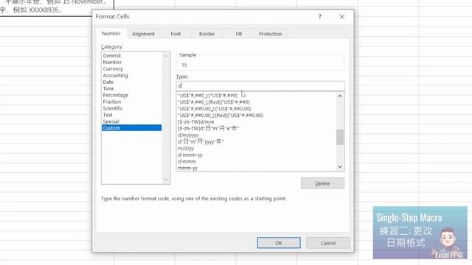Open the Font tab
This screenshot has height=265, width=472.
(x=176, y=34)
